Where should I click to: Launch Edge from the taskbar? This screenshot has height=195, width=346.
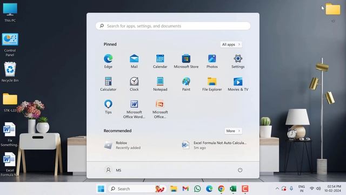[209, 189]
